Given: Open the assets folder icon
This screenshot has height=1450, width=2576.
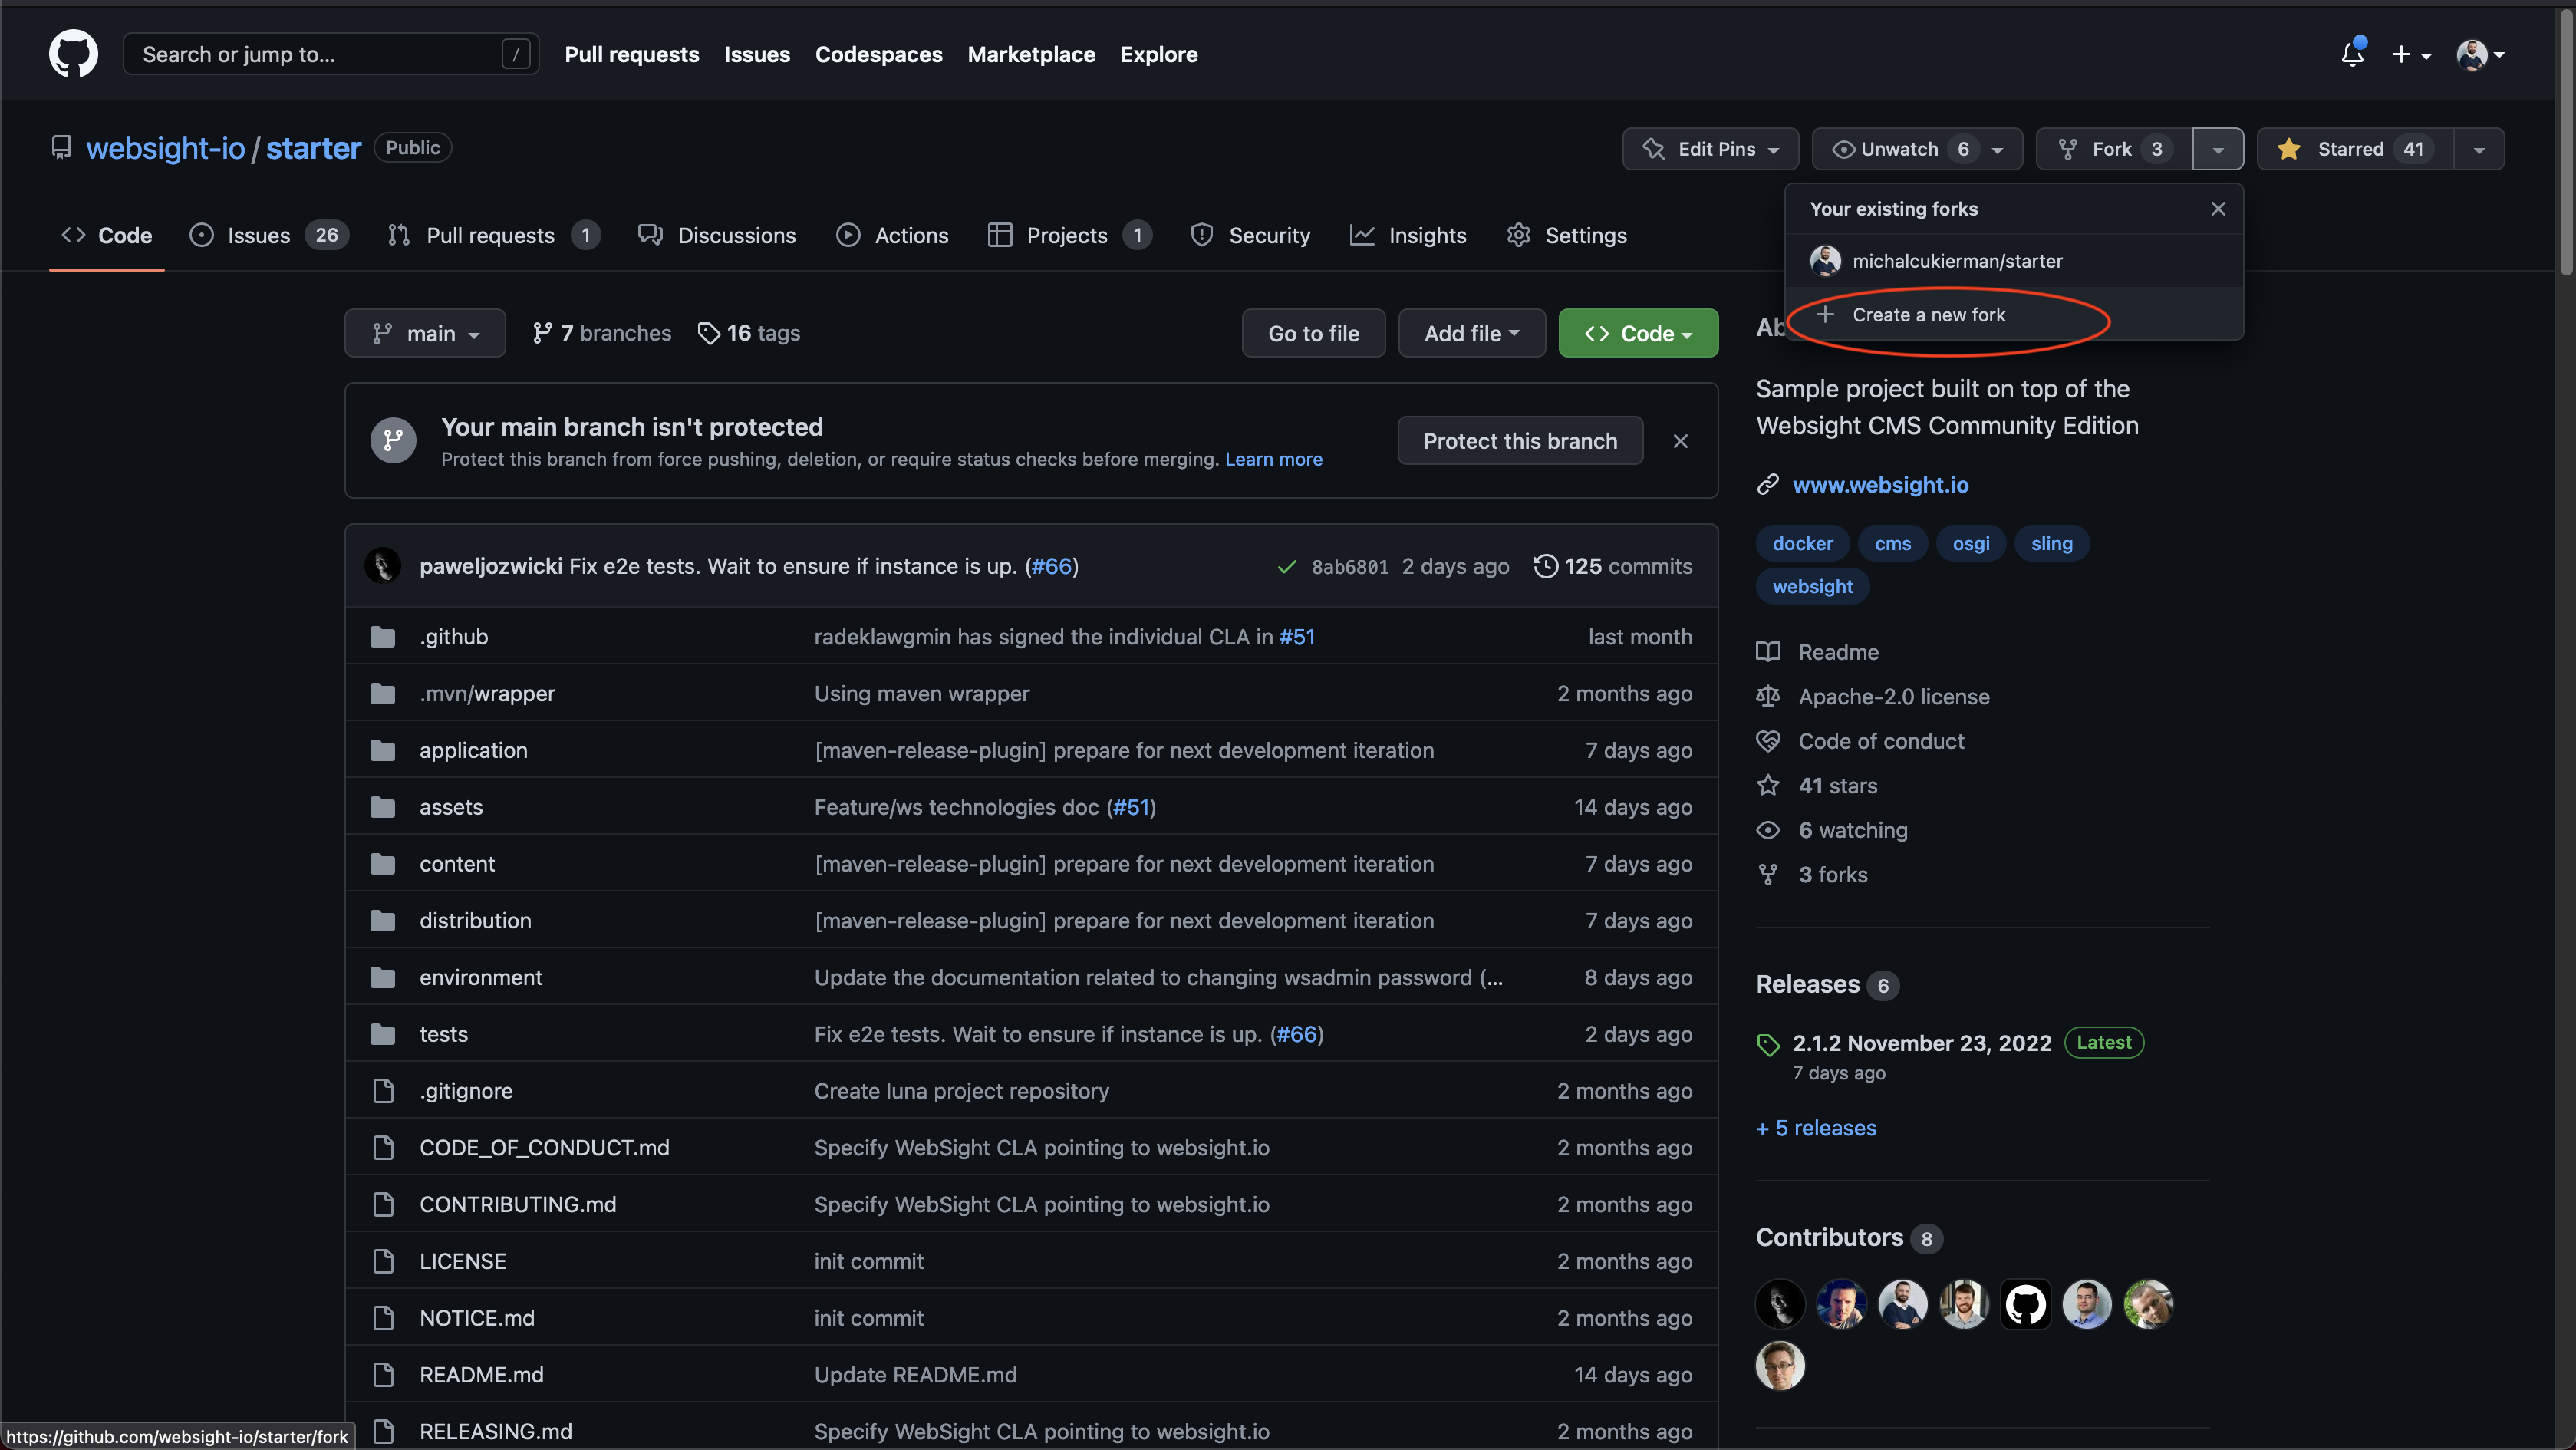Looking at the screenshot, I should tap(383, 807).
